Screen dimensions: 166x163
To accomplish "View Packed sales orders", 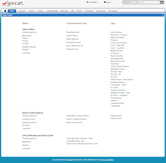I will coord(25,41).
